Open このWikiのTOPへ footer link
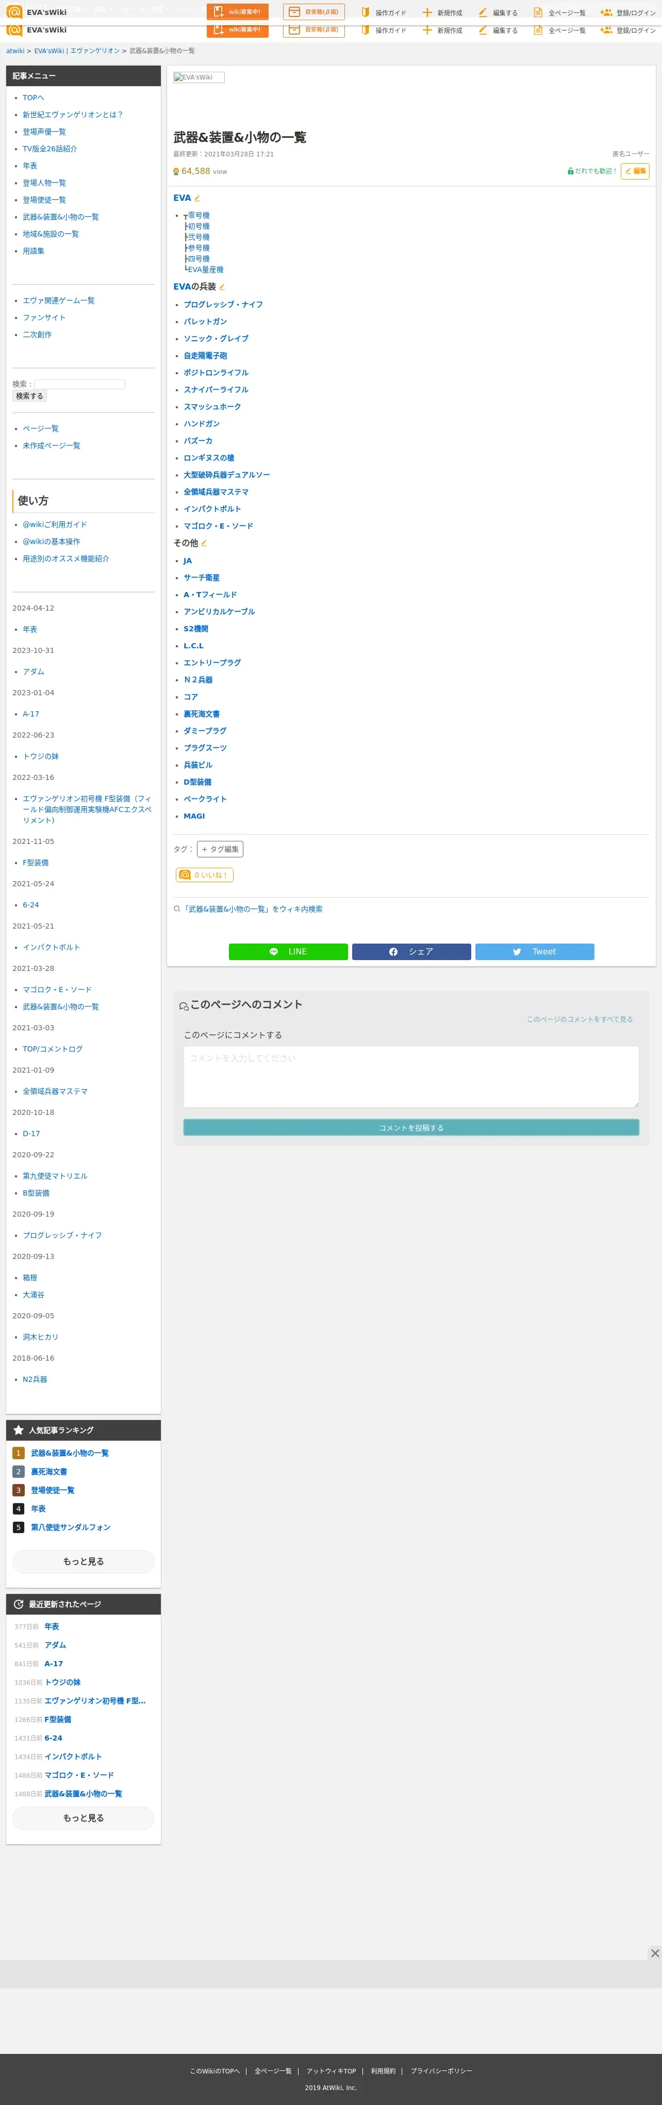Viewport: 662px width, 2105px height. click(214, 2071)
